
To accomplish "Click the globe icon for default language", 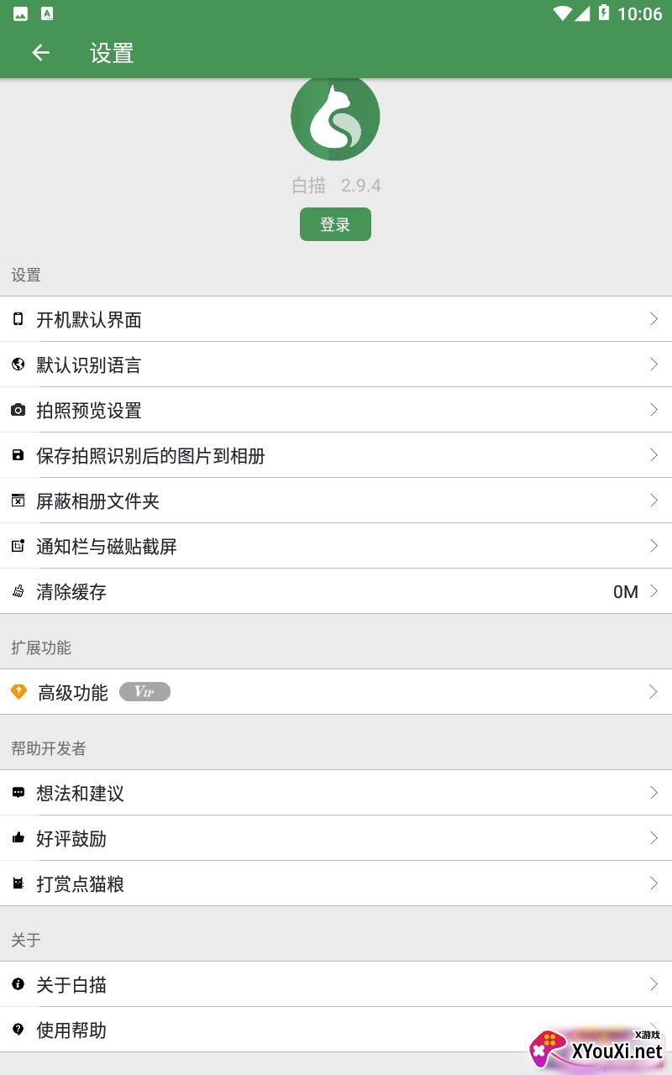I will pos(18,364).
